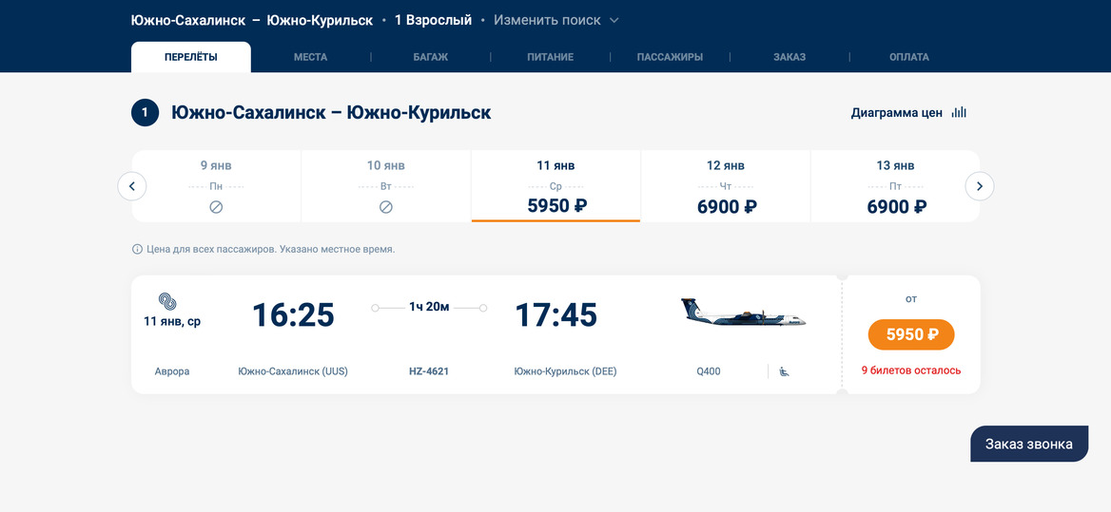1111x512 pixels.
Task: Select the 11 янв date tab
Action: tap(555, 187)
